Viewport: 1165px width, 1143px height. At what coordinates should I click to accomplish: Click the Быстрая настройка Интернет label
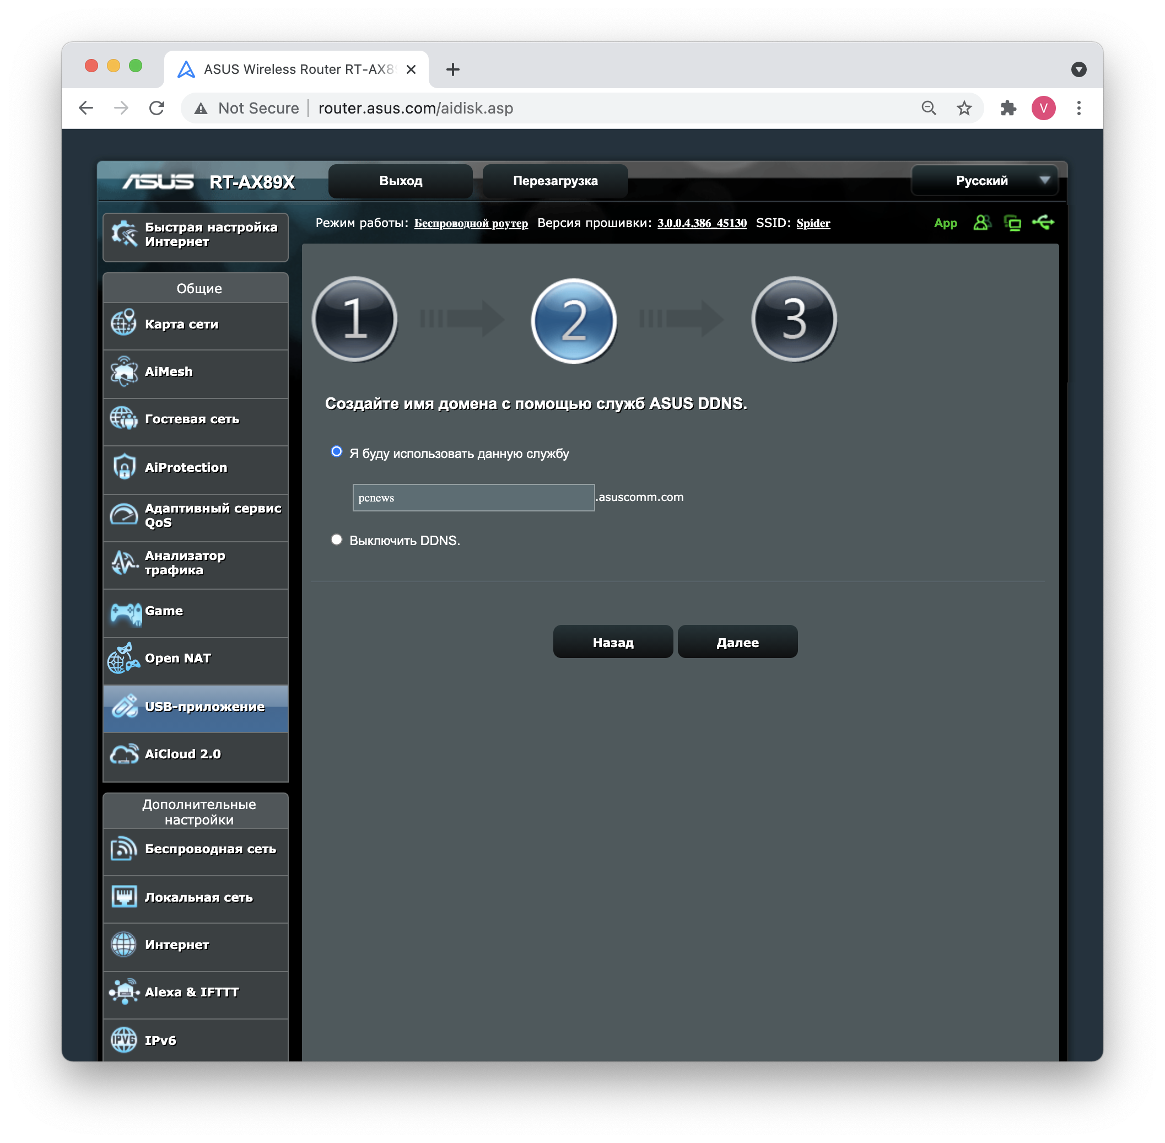point(211,234)
